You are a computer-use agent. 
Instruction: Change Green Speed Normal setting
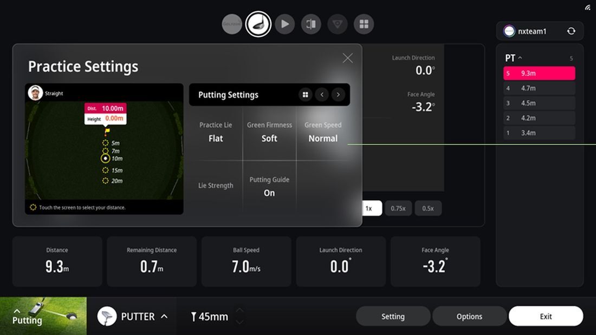pyautogui.click(x=323, y=132)
